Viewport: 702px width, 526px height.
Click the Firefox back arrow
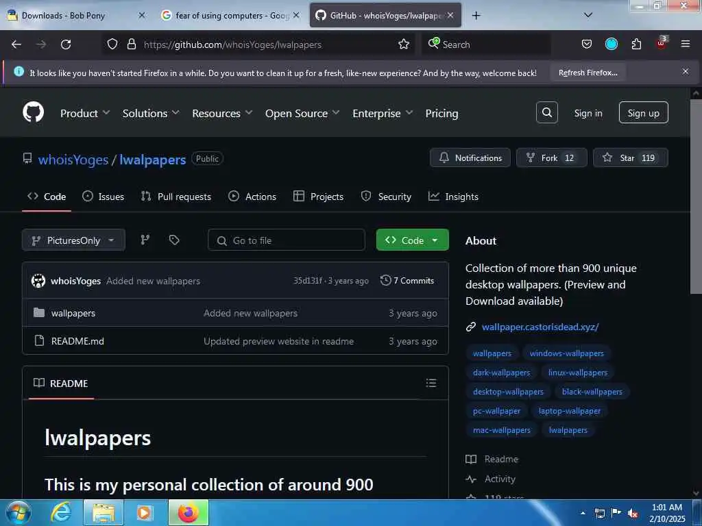(x=16, y=45)
